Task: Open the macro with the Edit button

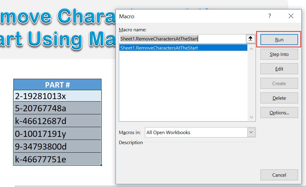Action: pyautogui.click(x=279, y=69)
